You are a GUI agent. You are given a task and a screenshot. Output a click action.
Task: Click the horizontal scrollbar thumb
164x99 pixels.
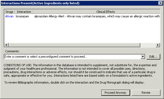click(x=74, y=45)
